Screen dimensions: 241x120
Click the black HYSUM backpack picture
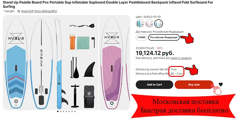[89, 96]
